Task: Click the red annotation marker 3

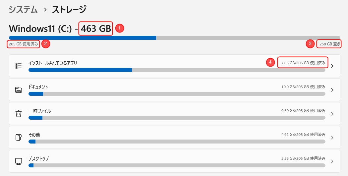Action: point(310,44)
